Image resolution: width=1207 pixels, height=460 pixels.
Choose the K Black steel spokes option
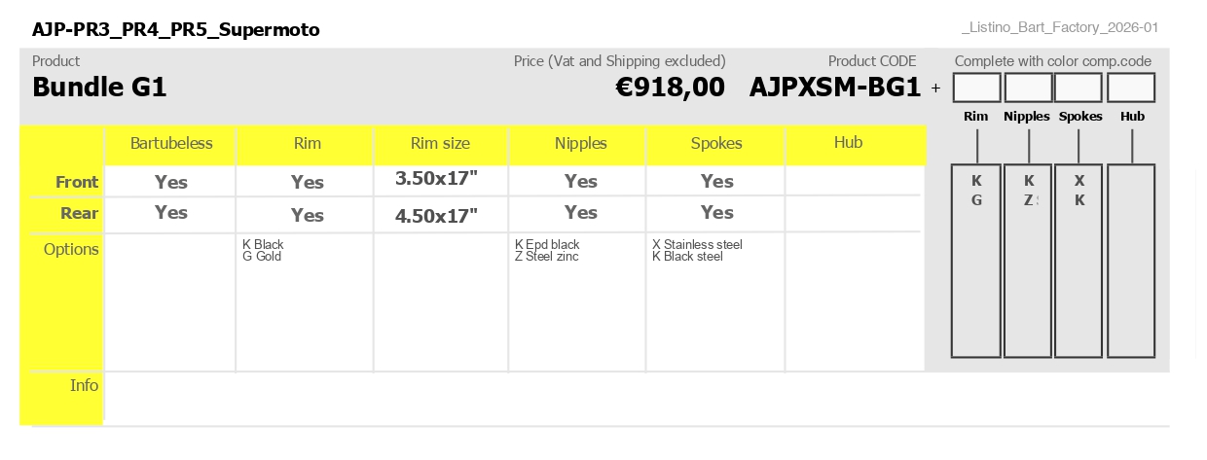tap(687, 257)
